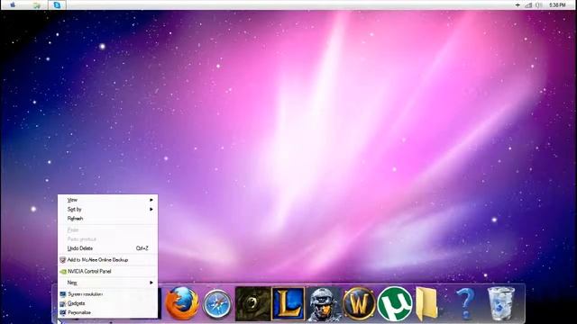The image size is (577, 324).
Task: Expand the Sort by submenu
Action: [108, 210]
